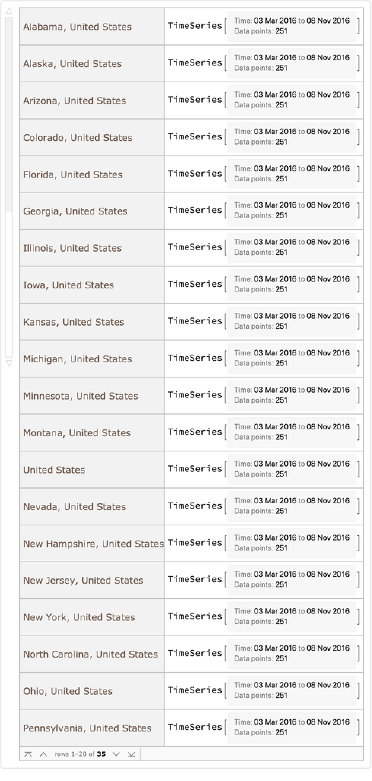Expand the Iowa TimeSeries summary
Screen dimensions: 372x781
(x=291, y=284)
